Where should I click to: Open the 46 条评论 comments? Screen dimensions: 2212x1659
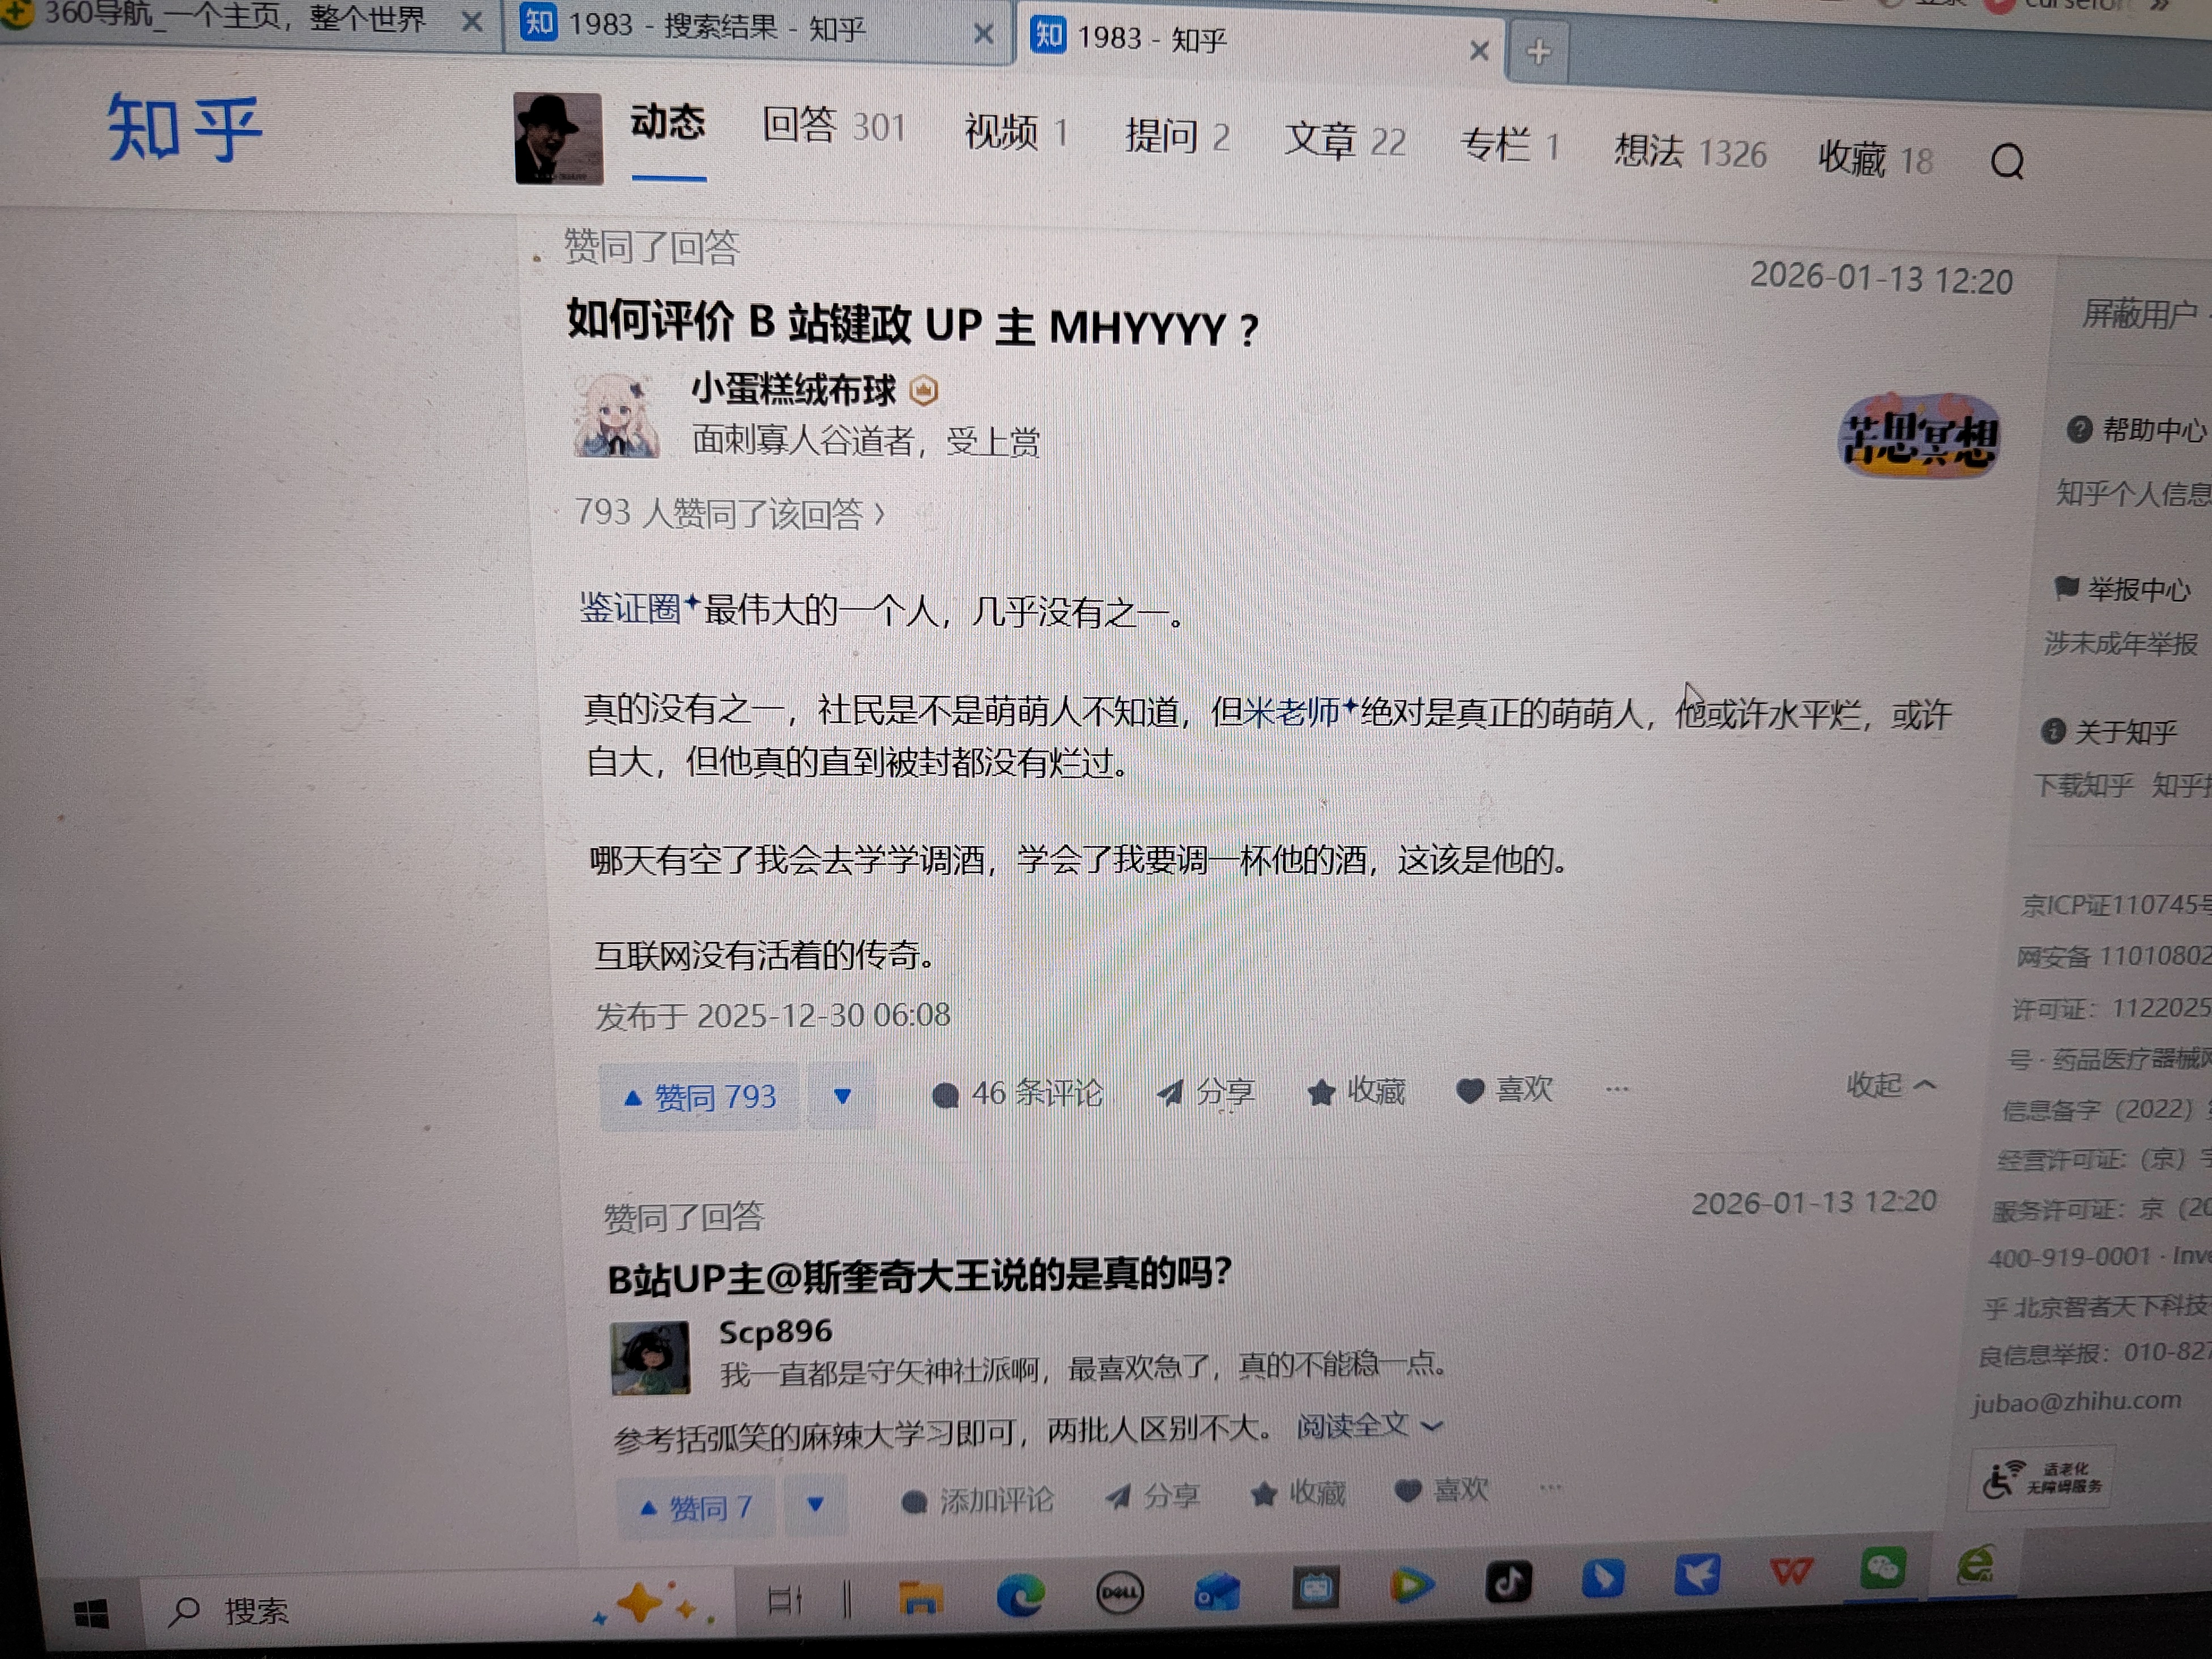1017,1093
